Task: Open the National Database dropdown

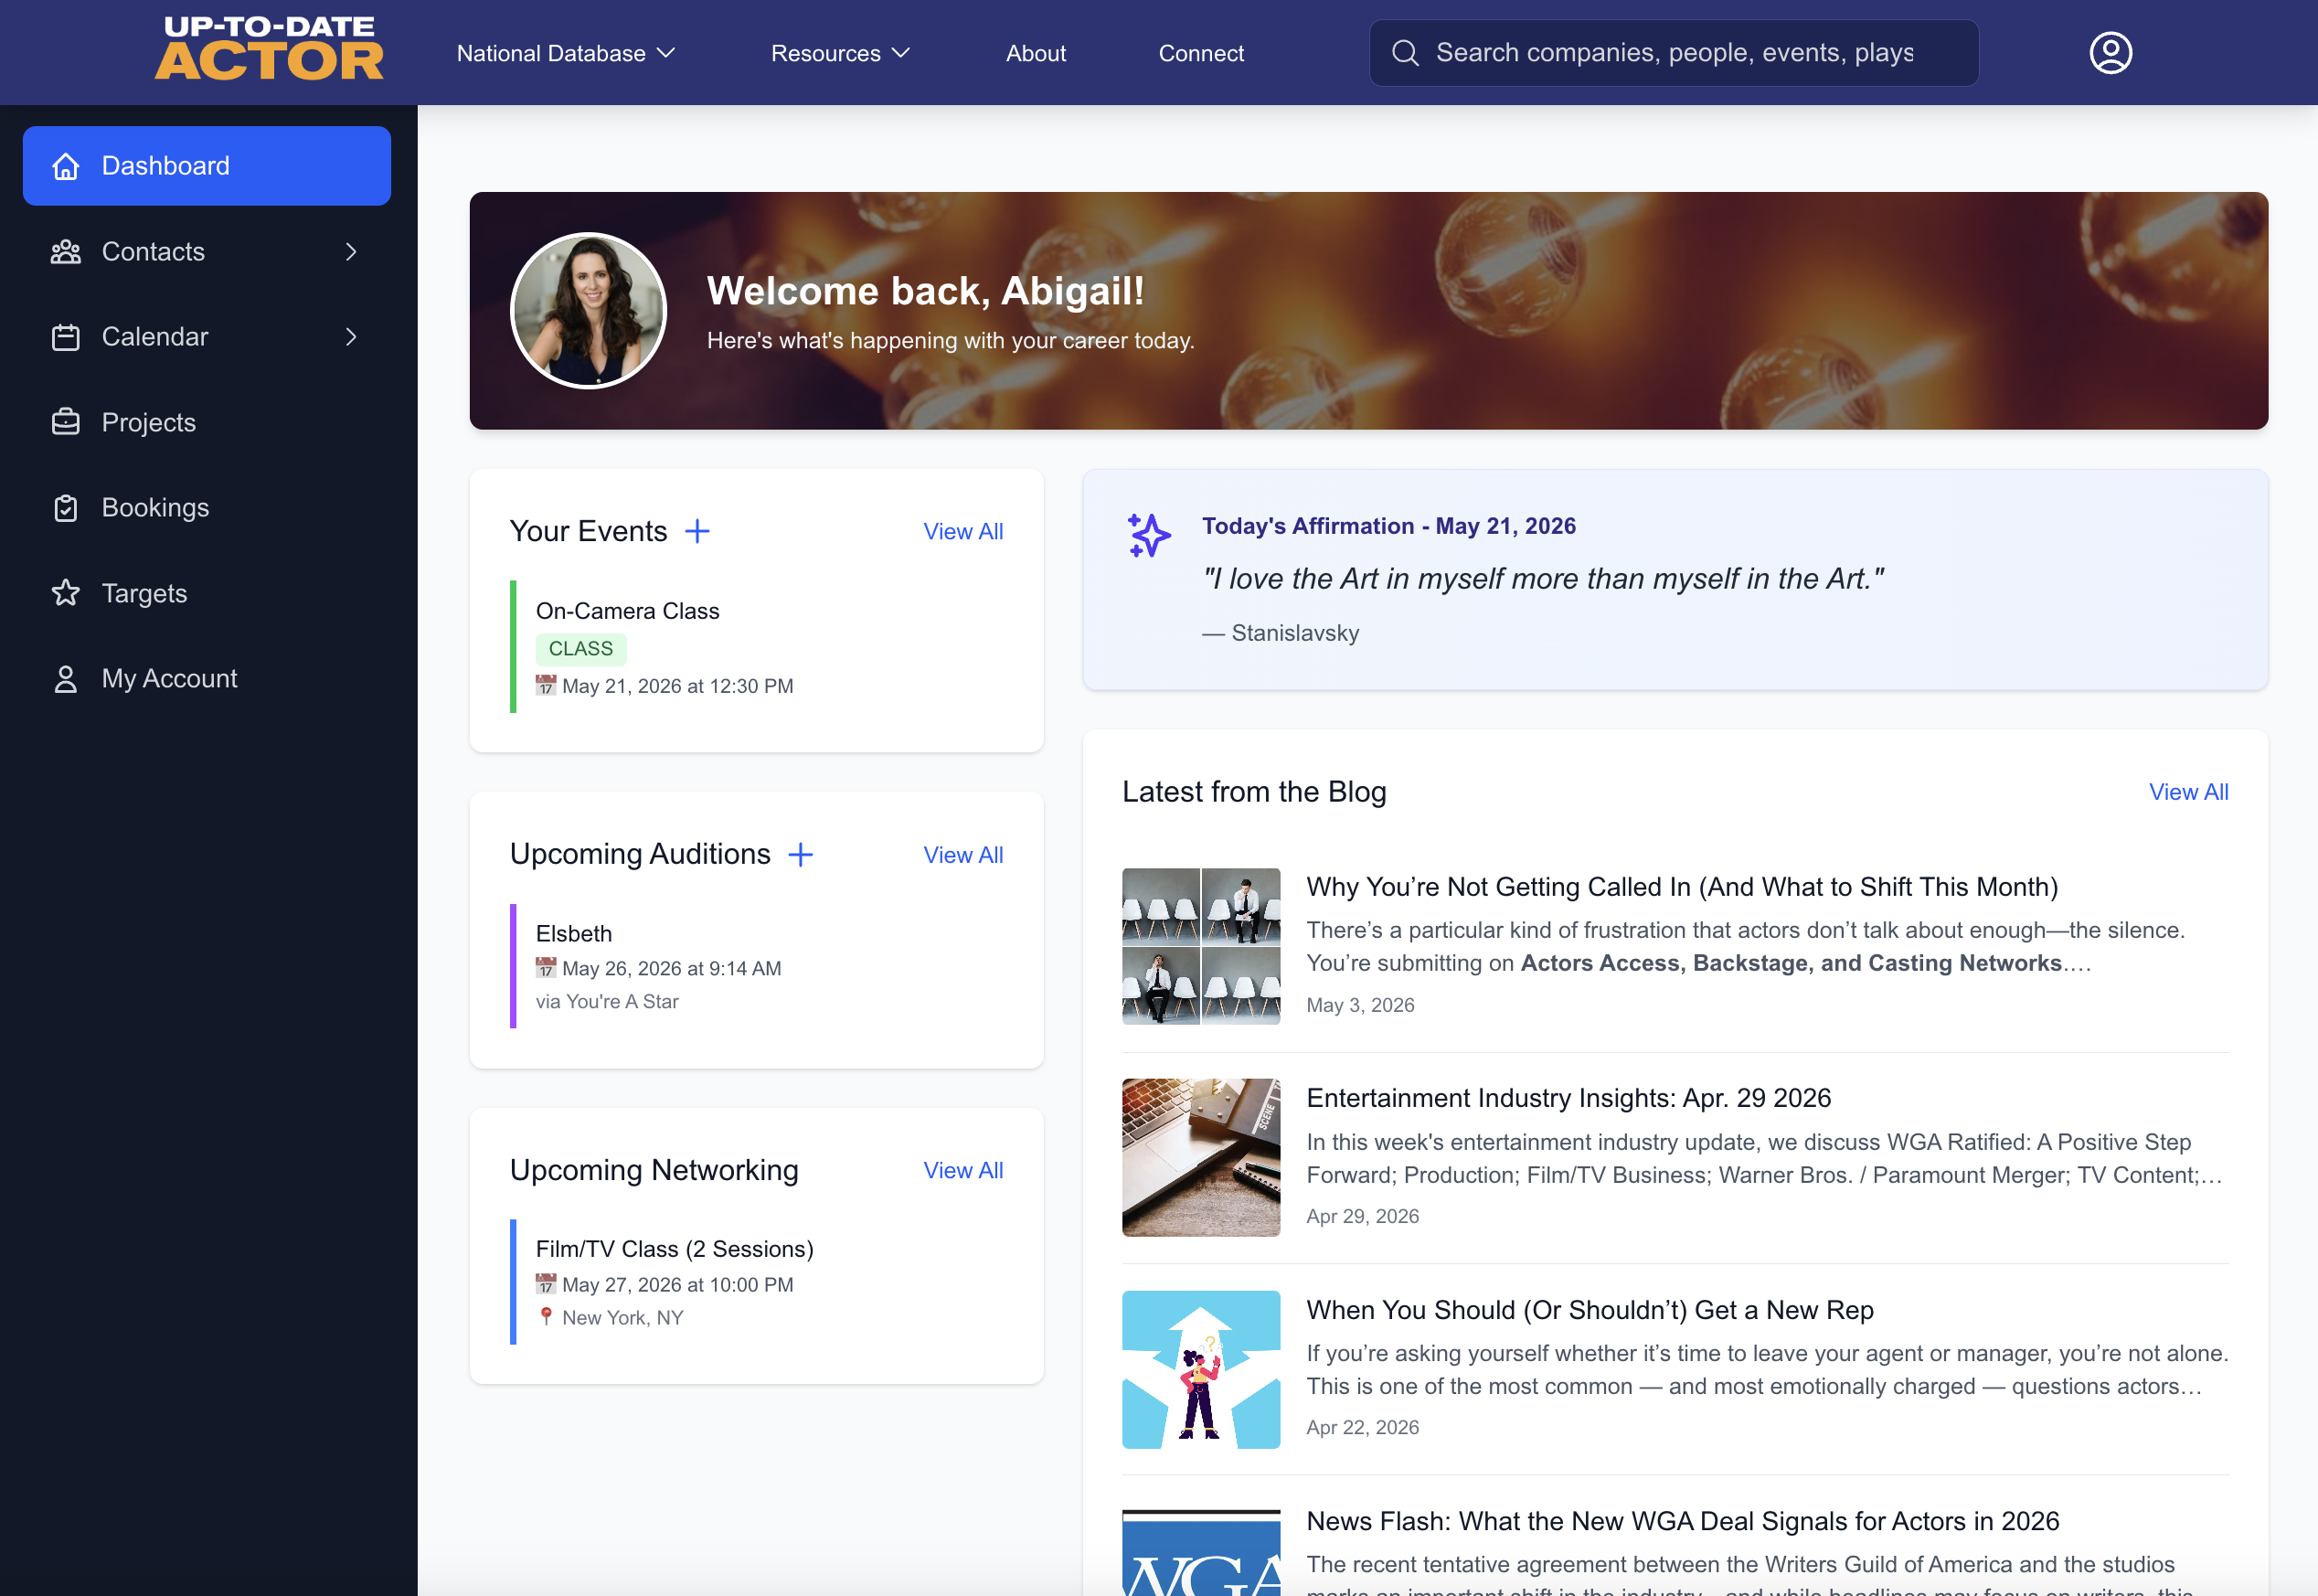Action: click(x=566, y=53)
